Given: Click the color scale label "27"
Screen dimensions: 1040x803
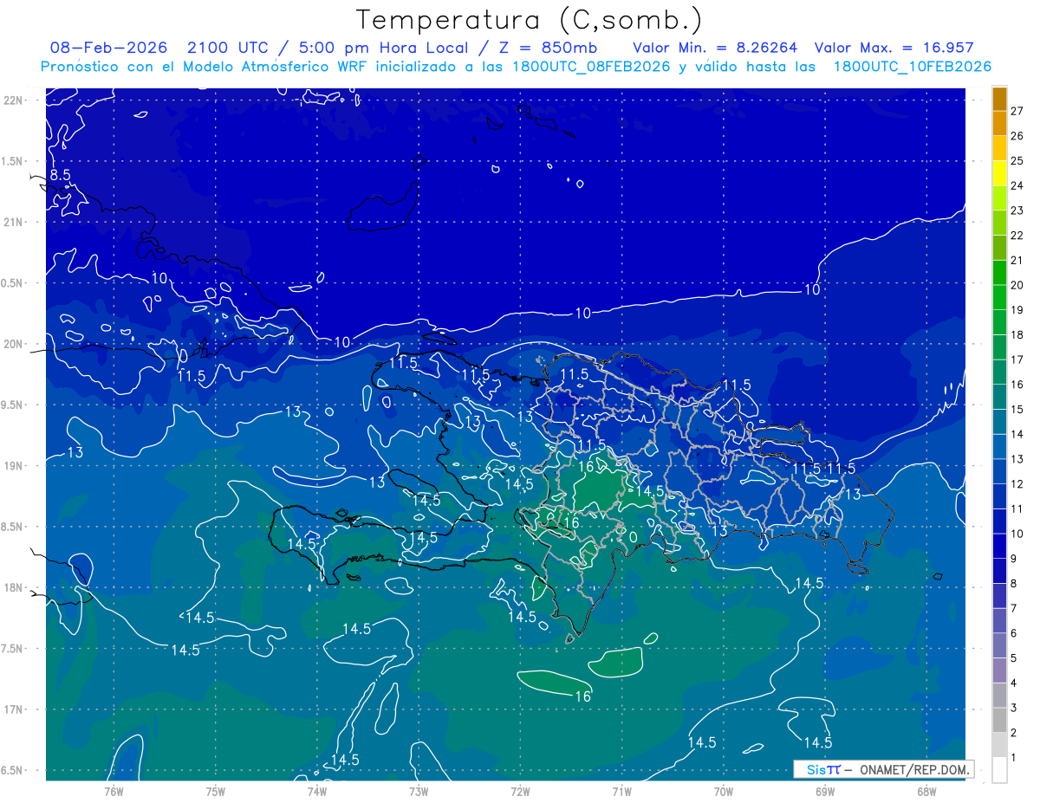Looking at the screenshot, I should click(1017, 111).
